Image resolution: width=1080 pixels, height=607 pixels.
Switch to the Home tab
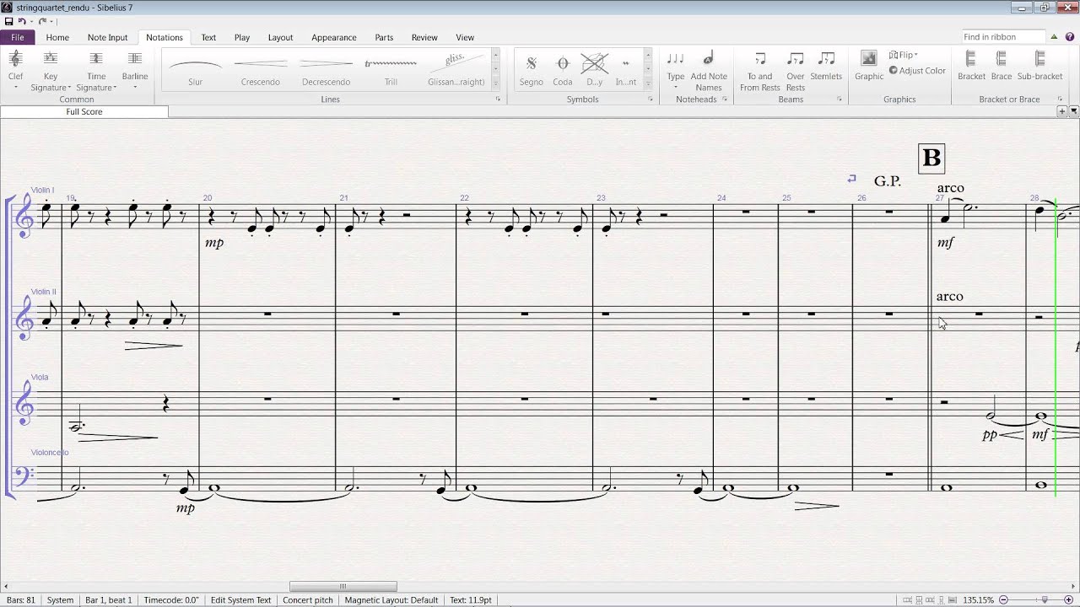pyautogui.click(x=57, y=37)
